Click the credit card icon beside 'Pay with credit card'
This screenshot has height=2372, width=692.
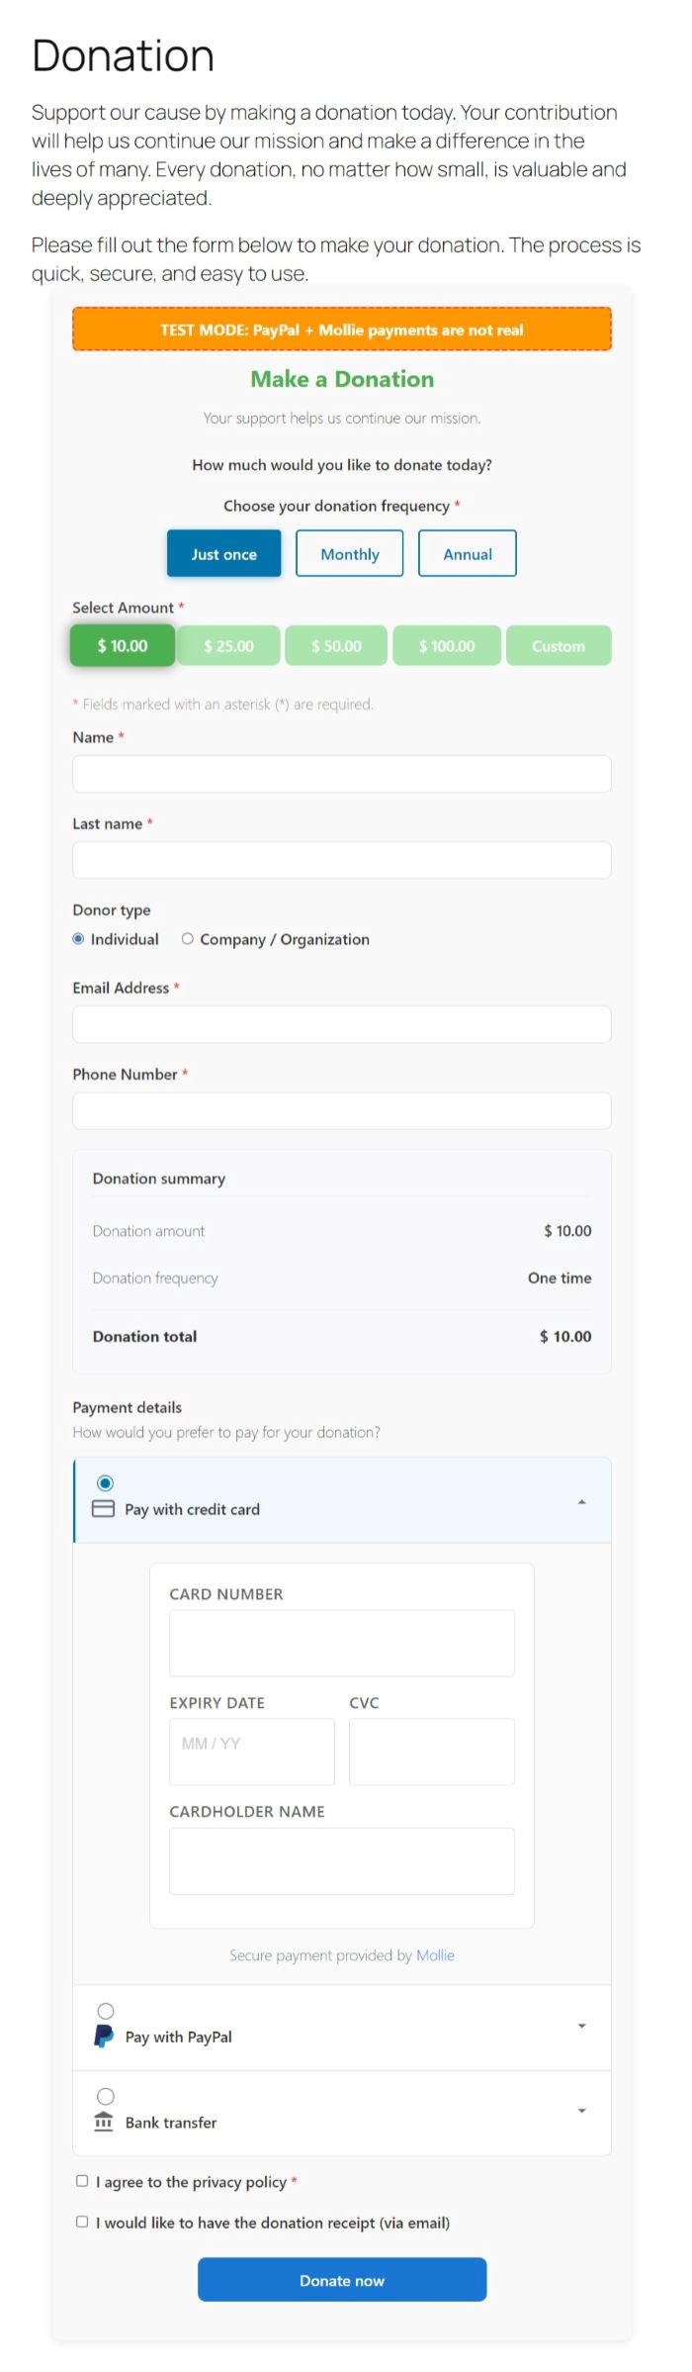pos(103,1510)
